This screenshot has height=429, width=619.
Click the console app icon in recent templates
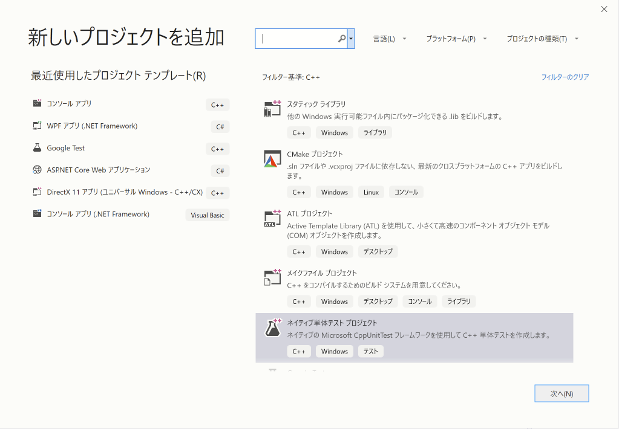click(37, 103)
